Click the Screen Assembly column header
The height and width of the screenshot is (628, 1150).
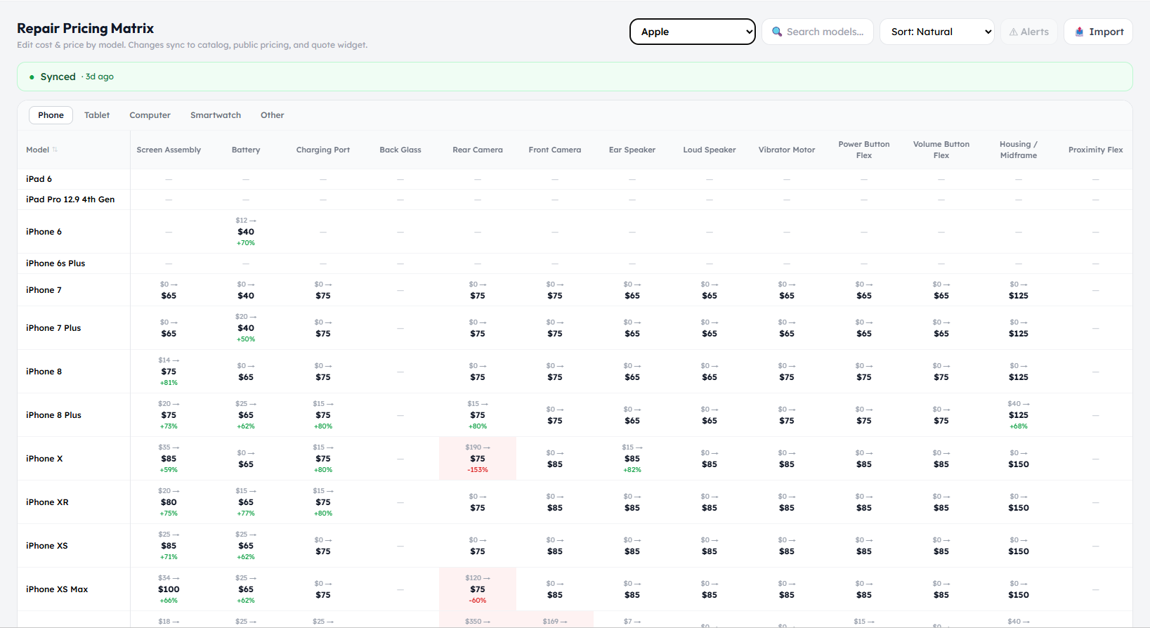click(x=169, y=150)
